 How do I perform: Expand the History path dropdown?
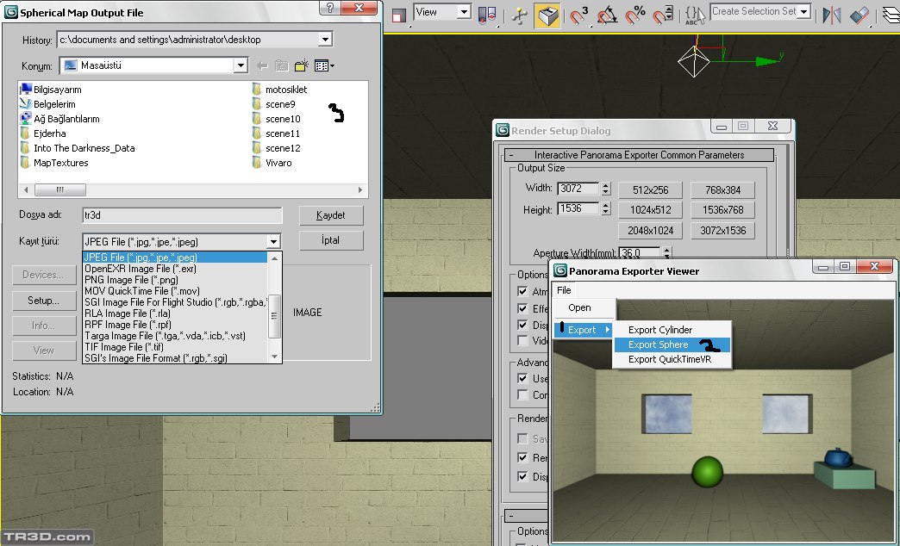324,40
